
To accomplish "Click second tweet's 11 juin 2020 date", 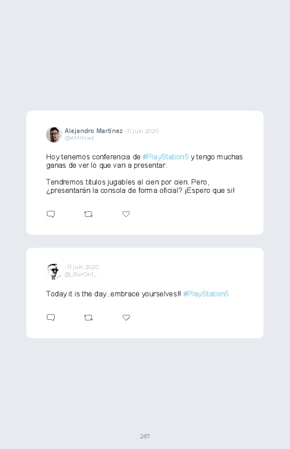I will (83, 267).
